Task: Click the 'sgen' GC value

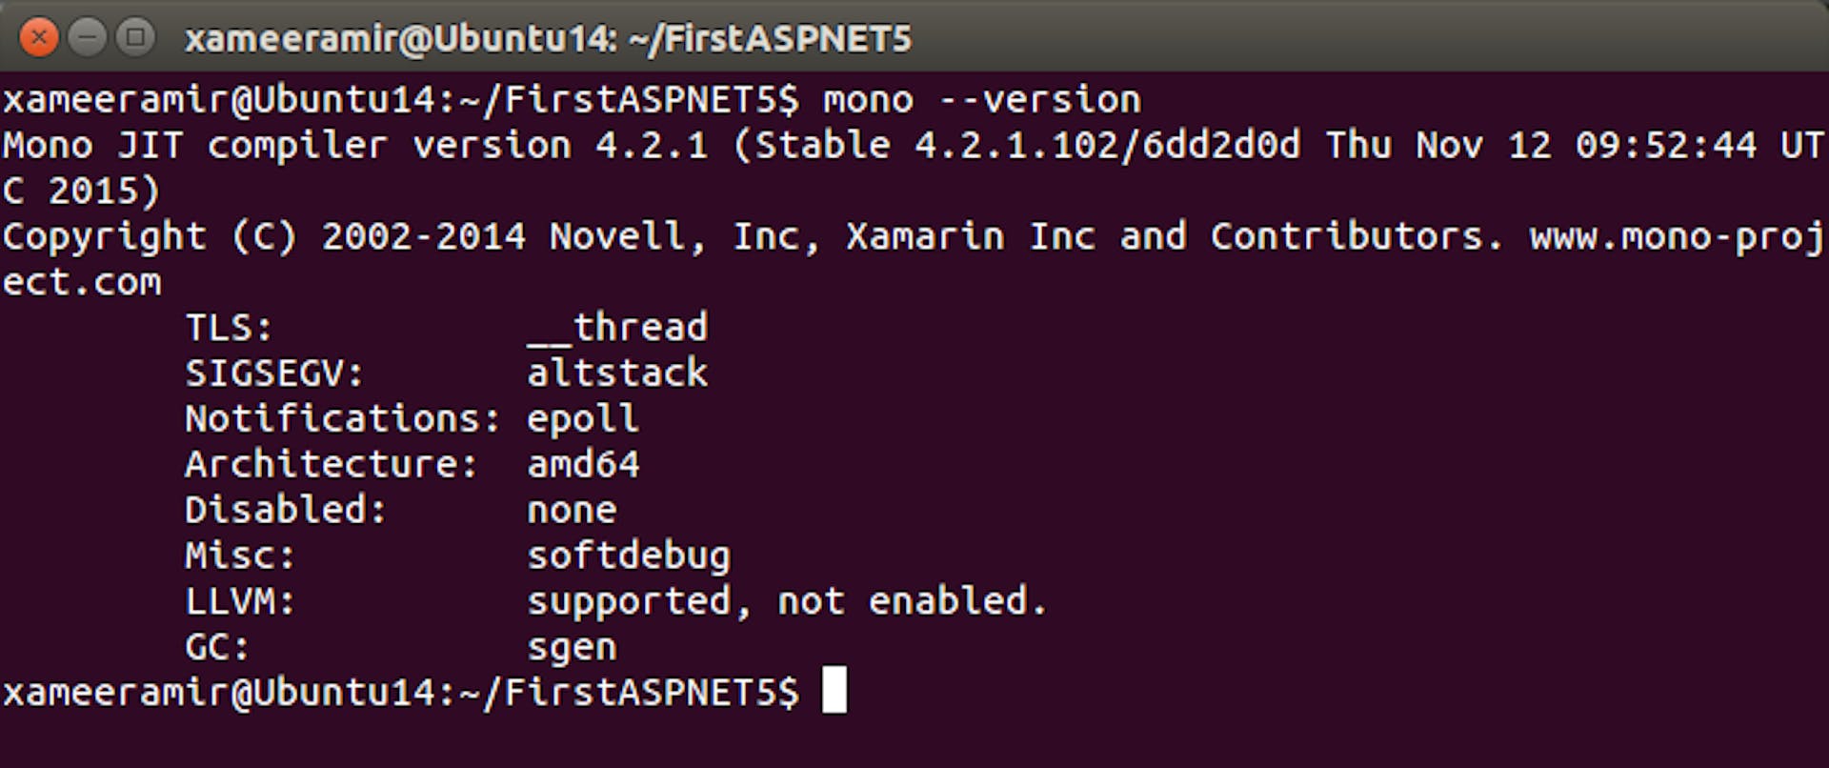Action: click(572, 648)
